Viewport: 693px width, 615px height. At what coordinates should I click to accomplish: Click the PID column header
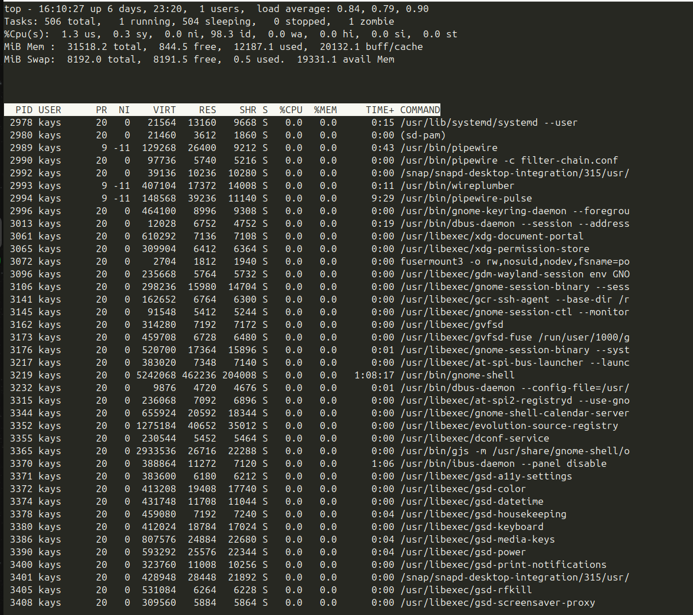pos(24,110)
